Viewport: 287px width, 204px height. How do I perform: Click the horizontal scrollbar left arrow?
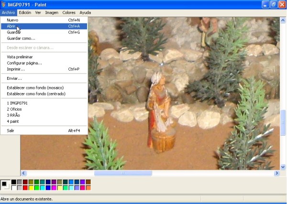(x=24, y=173)
